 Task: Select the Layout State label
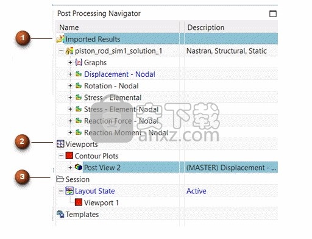[95, 191]
